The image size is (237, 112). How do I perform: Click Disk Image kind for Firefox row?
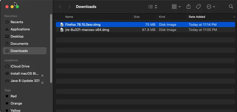[168, 24]
